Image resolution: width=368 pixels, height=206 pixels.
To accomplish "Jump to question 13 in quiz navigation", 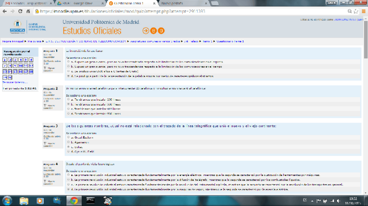I will pyautogui.click(x=5, y=72).
